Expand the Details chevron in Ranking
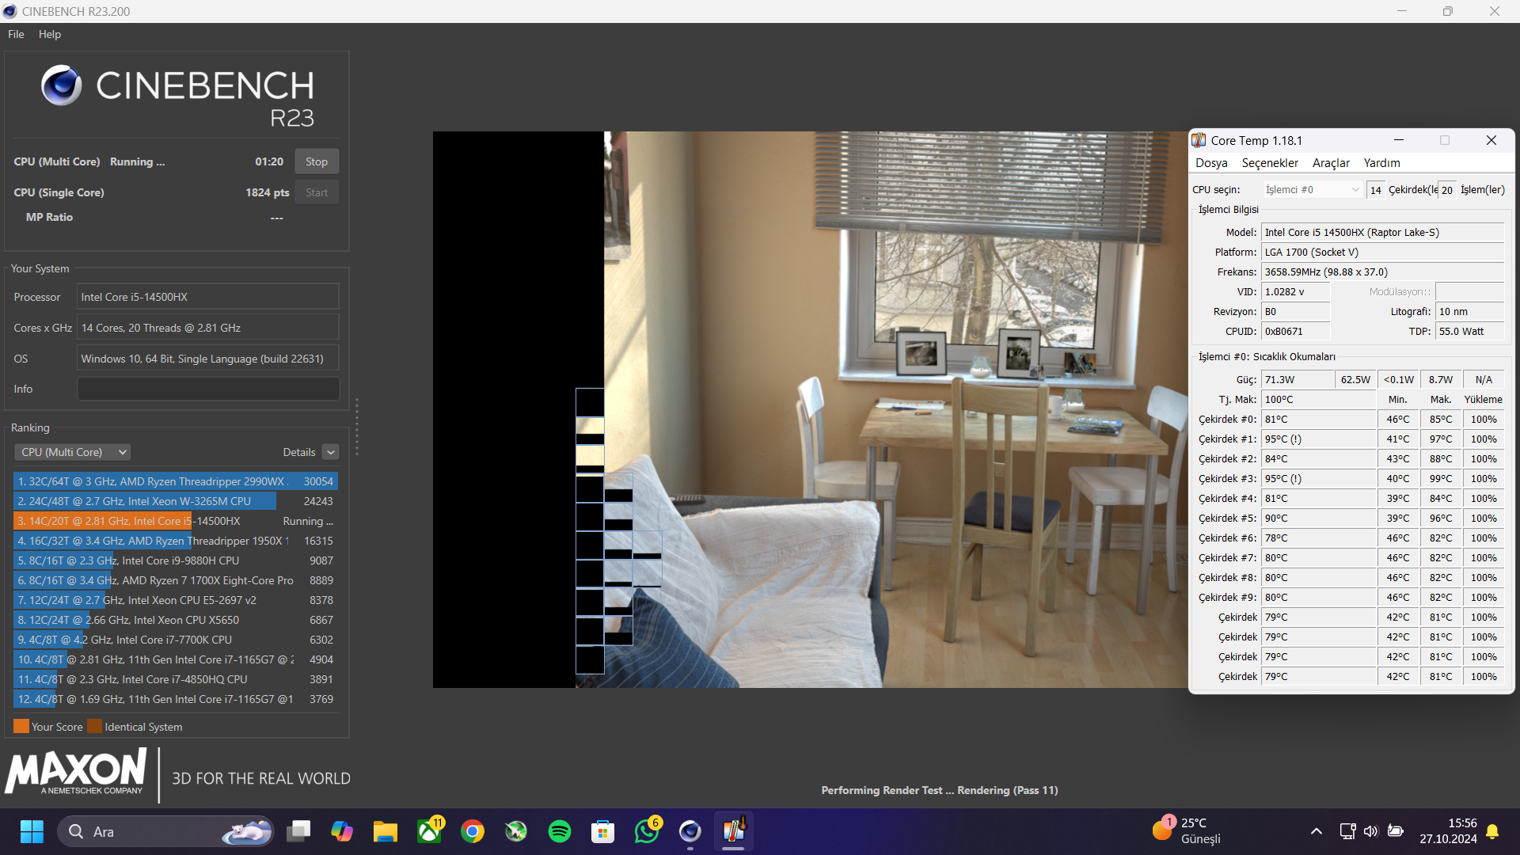The image size is (1520, 855). [x=331, y=452]
